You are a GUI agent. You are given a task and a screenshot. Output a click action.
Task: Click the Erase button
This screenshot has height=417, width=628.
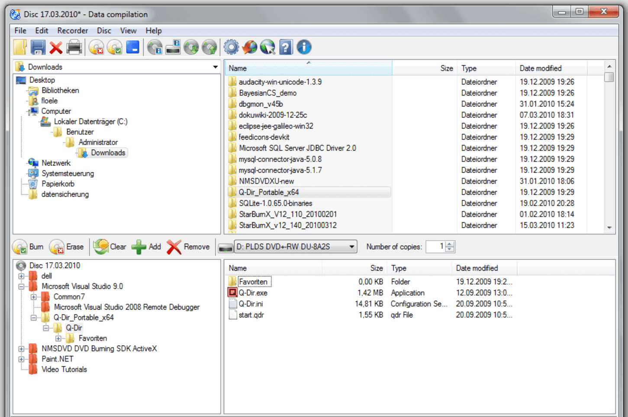67,247
